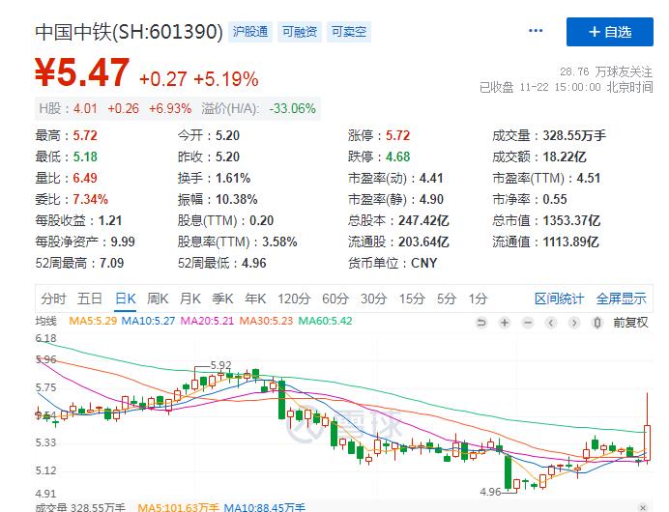Select the 日K tab
Image resolution: width=669 pixels, height=512 pixels.
click(x=126, y=299)
